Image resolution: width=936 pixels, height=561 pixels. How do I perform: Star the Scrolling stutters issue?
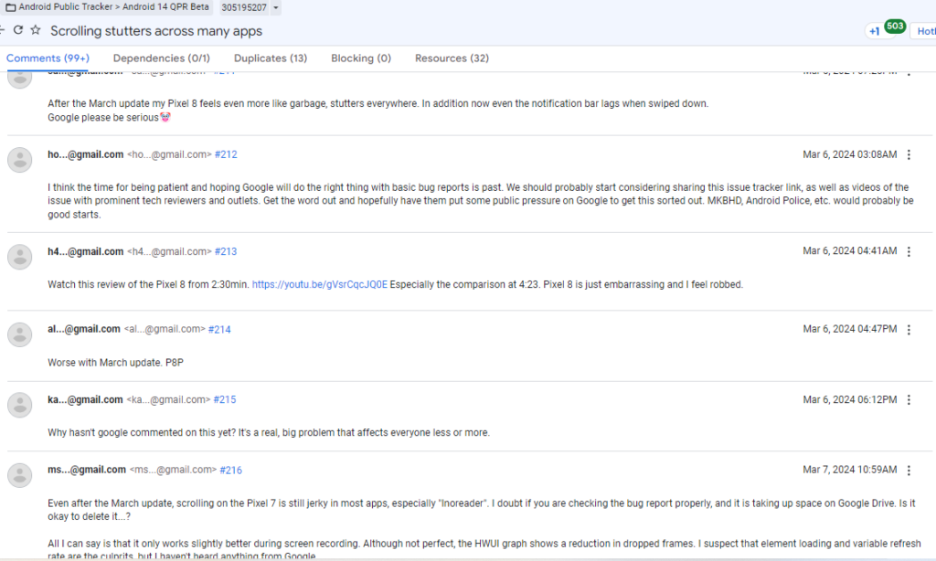tap(36, 30)
